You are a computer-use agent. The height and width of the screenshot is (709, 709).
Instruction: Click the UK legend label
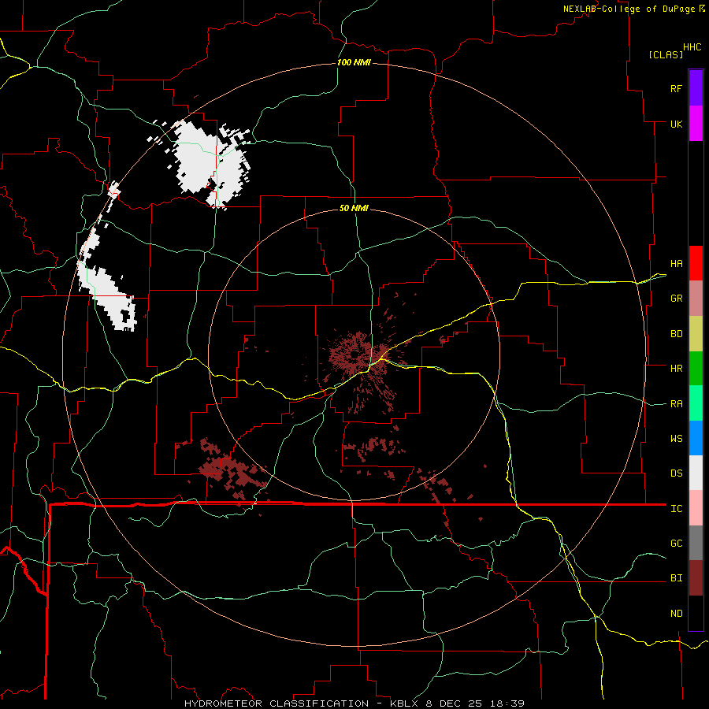click(x=676, y=124)
